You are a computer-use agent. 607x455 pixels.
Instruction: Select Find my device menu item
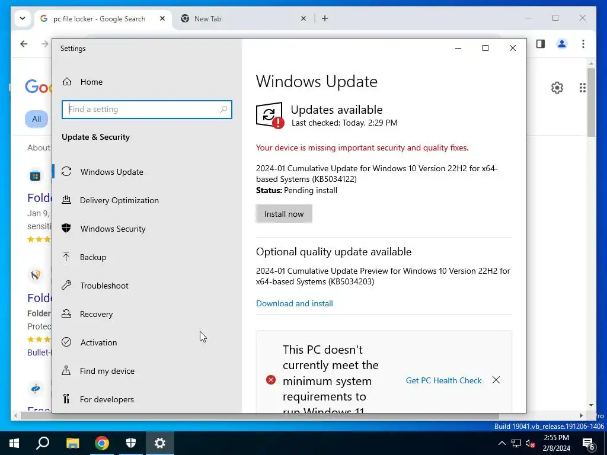(107, 371)
